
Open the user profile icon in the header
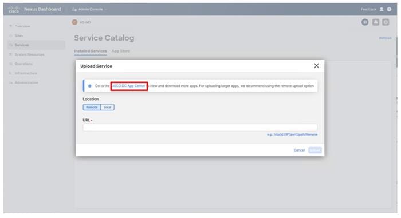382,9
